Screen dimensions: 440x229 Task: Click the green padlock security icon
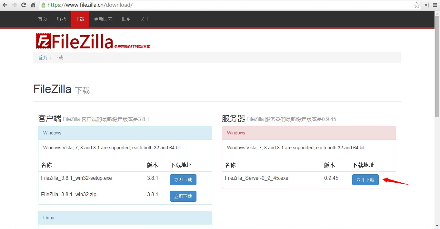43,5
